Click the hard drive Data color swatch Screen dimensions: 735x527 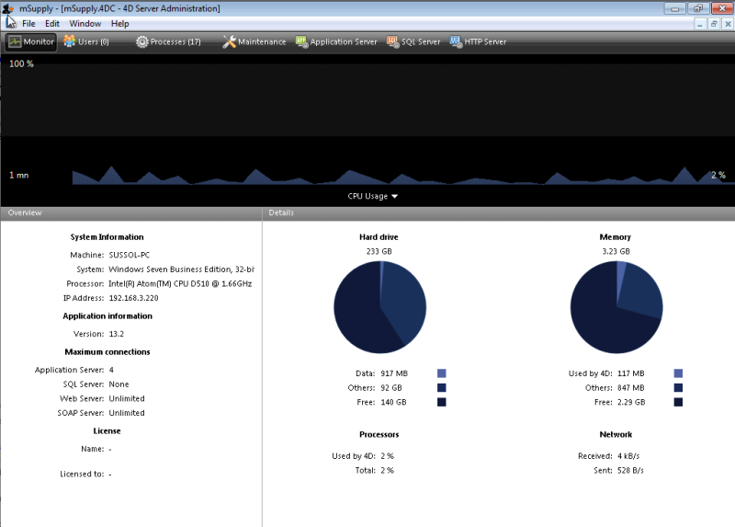(442, 373)
